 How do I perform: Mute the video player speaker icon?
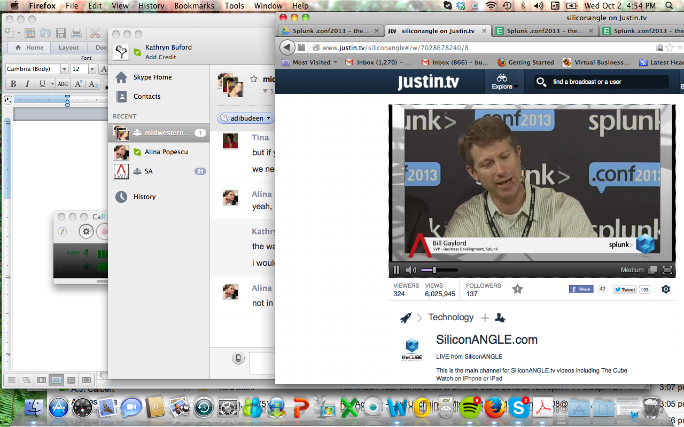410,270
